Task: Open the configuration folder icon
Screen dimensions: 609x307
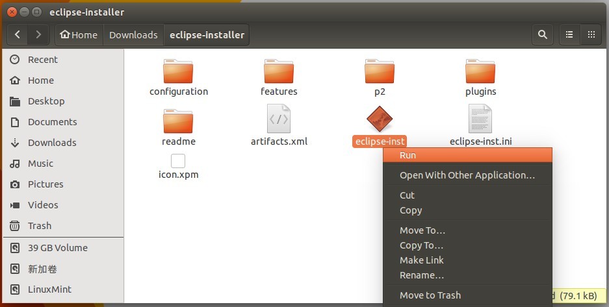Action: click(178, 71)
